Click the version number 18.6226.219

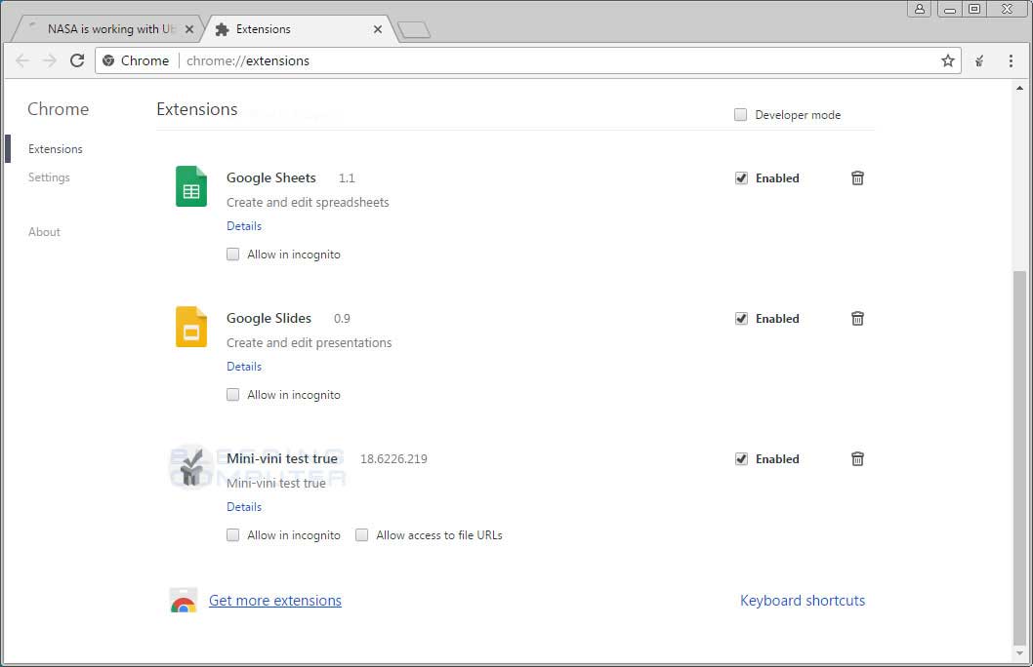coord(393,459)
